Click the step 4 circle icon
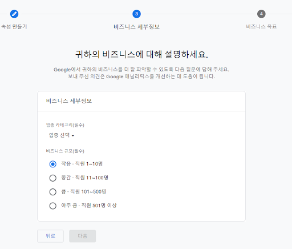Screen dimensions: 292x249 (x=261, y=14)
